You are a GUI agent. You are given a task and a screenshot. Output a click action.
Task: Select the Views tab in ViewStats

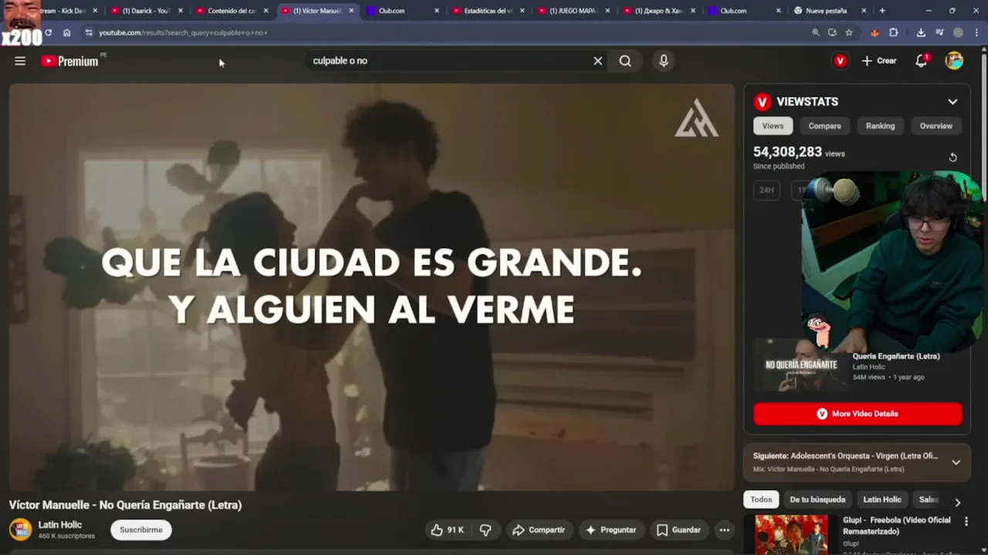click(773, 126)
